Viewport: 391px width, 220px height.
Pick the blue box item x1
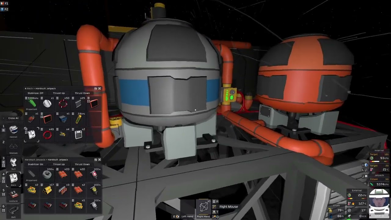pos(63,119)
